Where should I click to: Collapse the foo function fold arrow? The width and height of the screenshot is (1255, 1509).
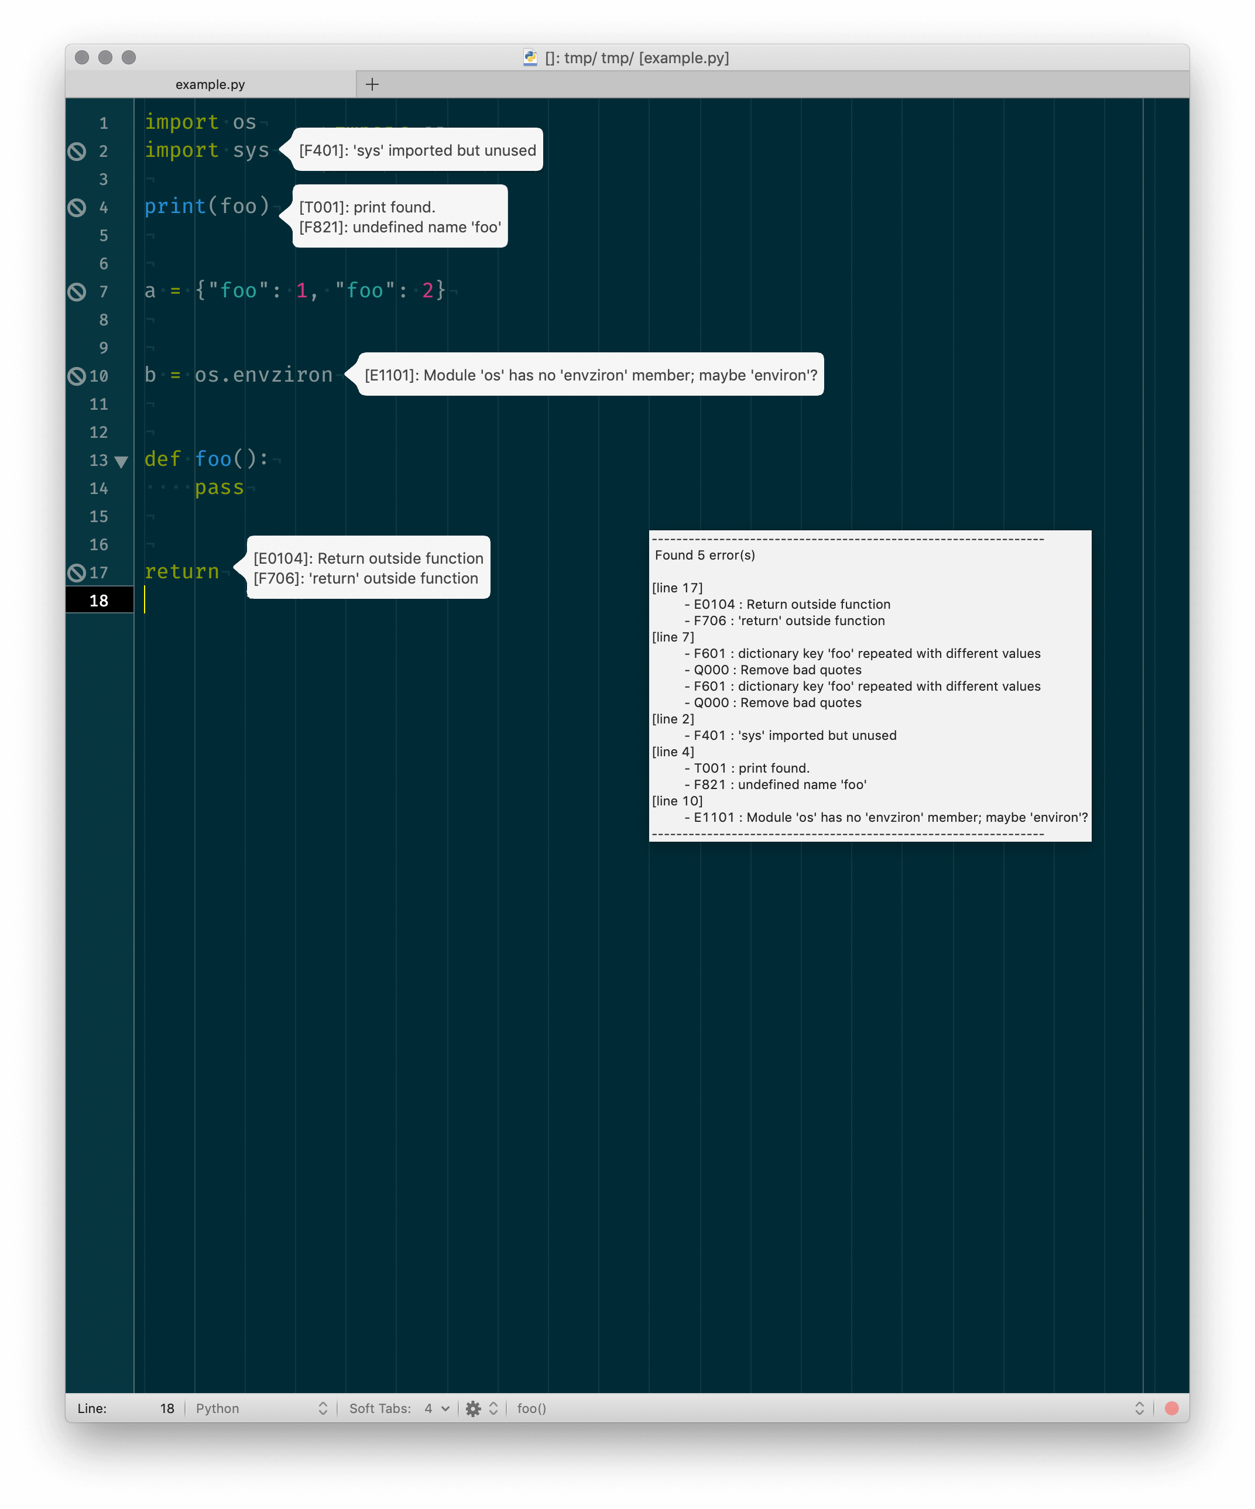tap(122, 461)
